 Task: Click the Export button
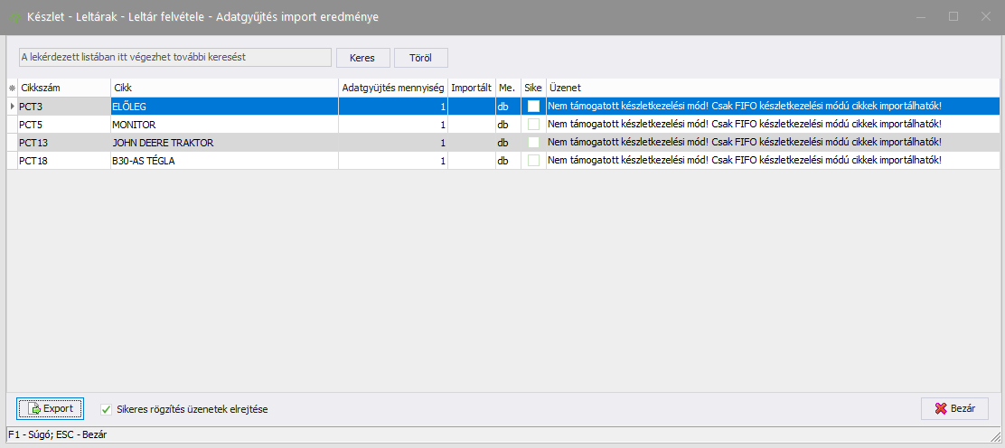(x=51, y=408)
